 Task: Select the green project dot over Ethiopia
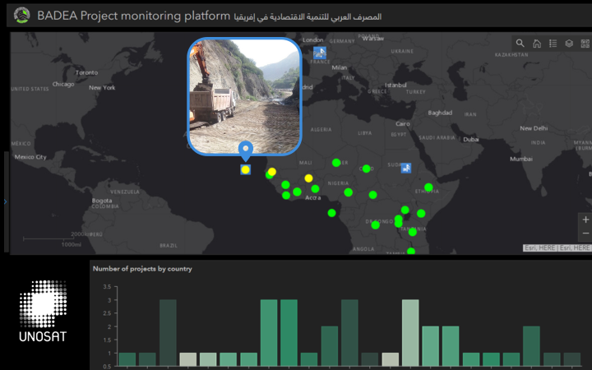[428, 187]
